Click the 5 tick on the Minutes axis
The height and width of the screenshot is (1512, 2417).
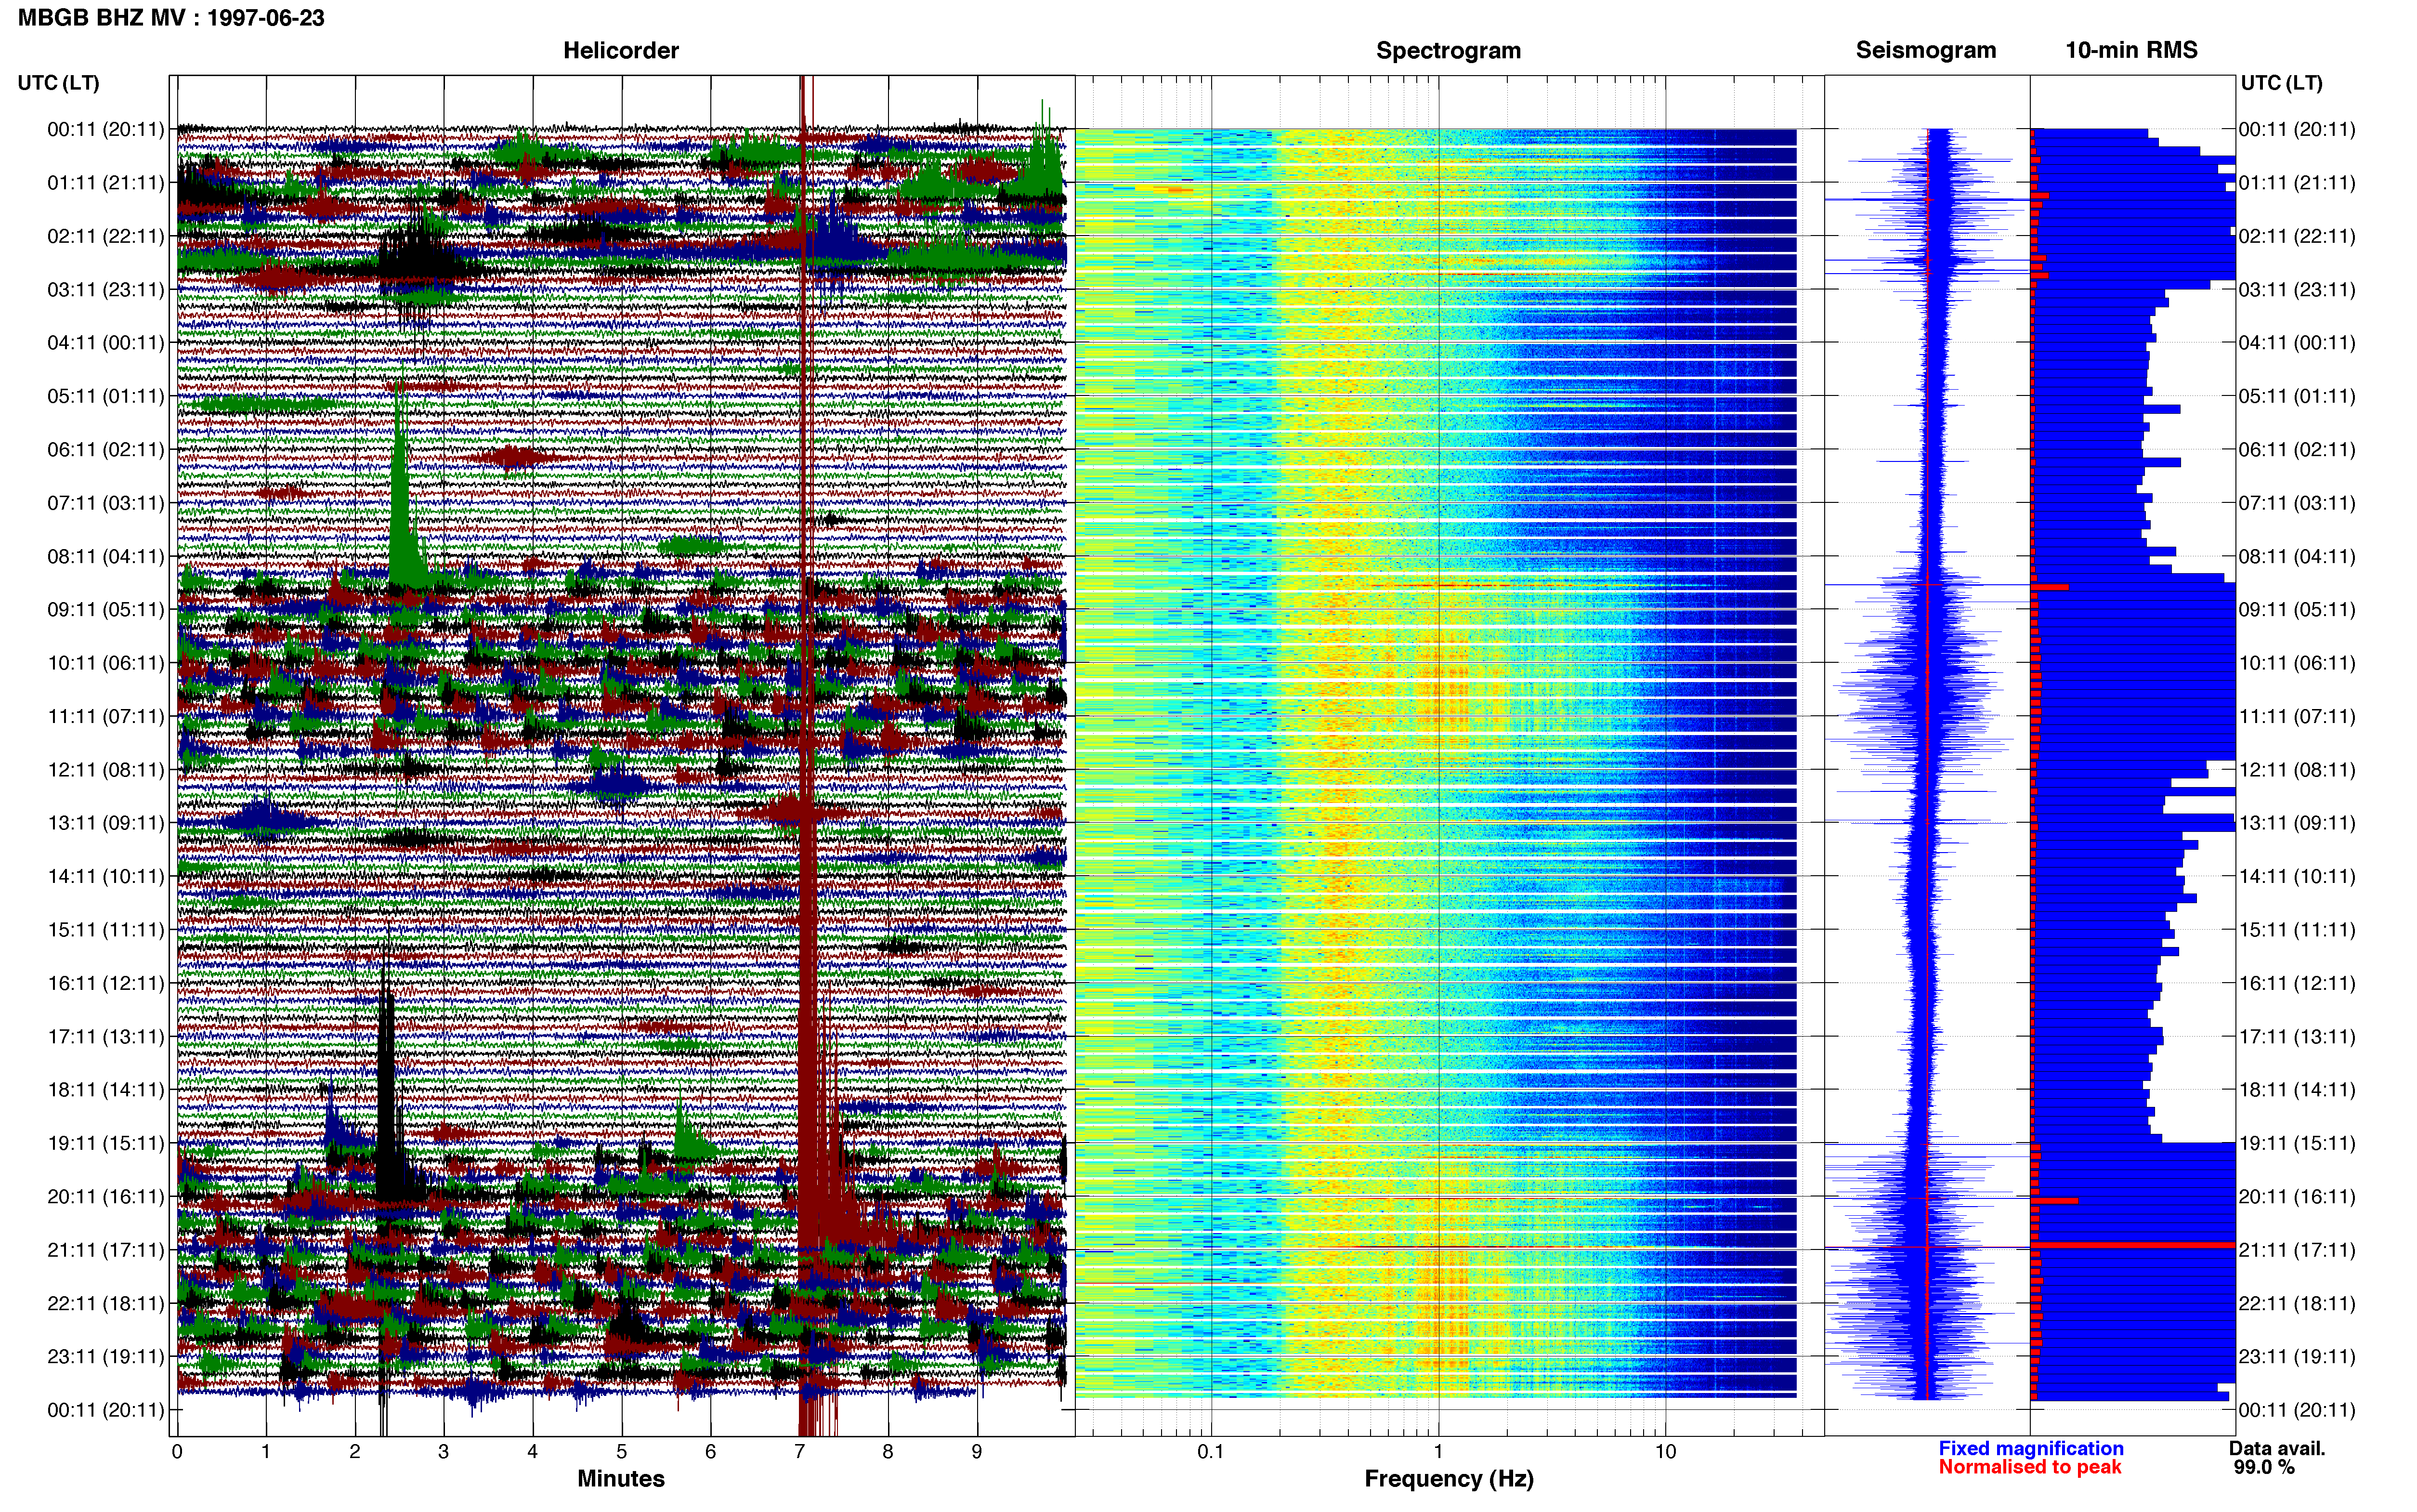pos(622,1452)
